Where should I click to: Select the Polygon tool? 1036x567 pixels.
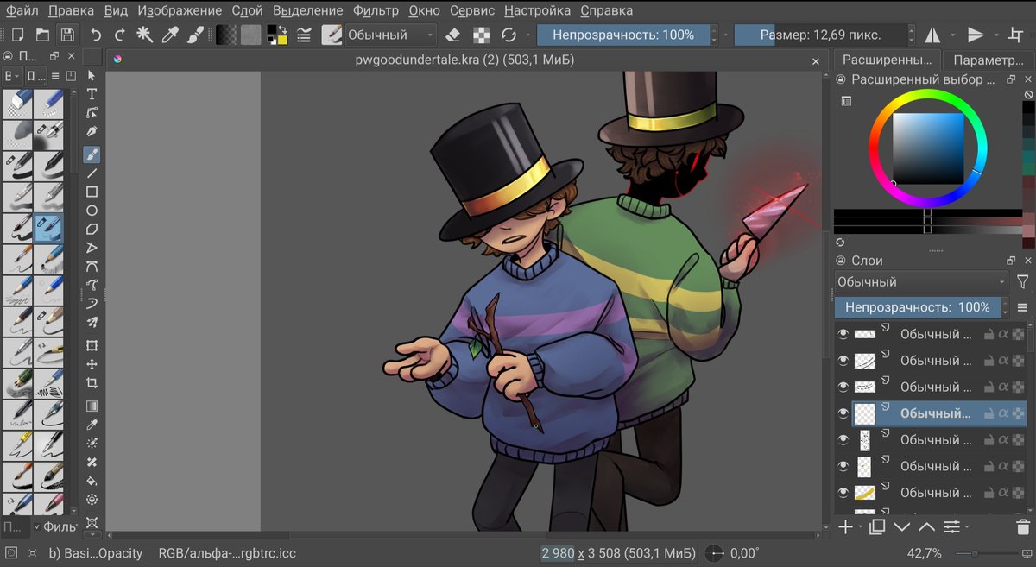point(92,230)
